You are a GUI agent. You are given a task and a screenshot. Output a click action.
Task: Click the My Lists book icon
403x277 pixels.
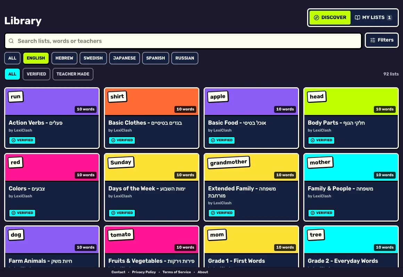(357, 17)
